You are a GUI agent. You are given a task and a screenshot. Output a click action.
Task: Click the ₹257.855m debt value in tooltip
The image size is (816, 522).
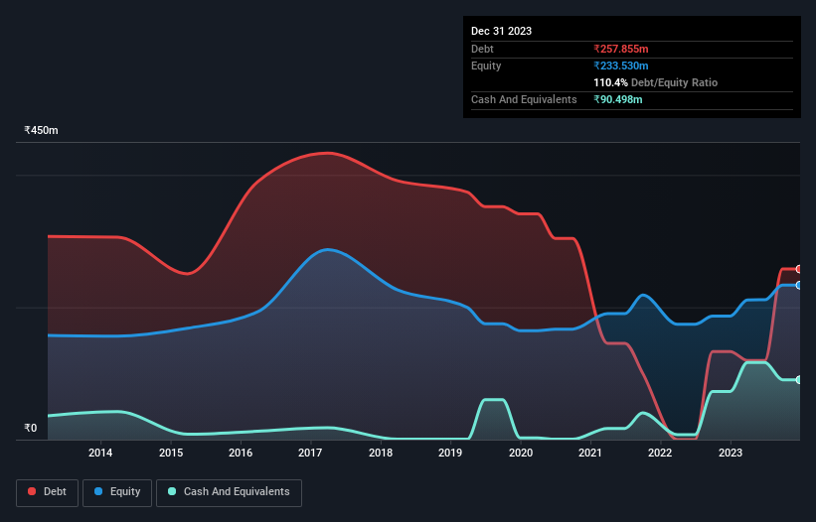point(621,49)
